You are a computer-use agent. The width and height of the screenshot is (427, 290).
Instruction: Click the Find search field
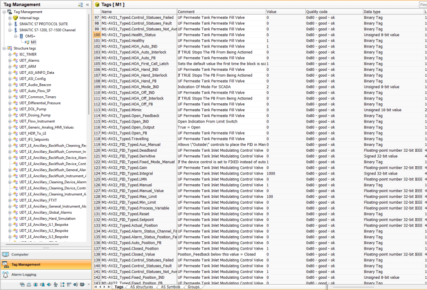click(423, 5)
